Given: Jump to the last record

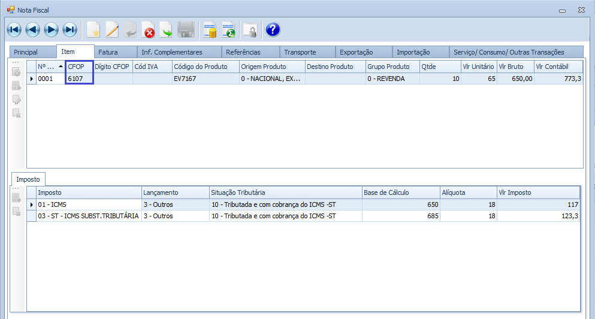Looking at the screenshot, I should (70, 29).
